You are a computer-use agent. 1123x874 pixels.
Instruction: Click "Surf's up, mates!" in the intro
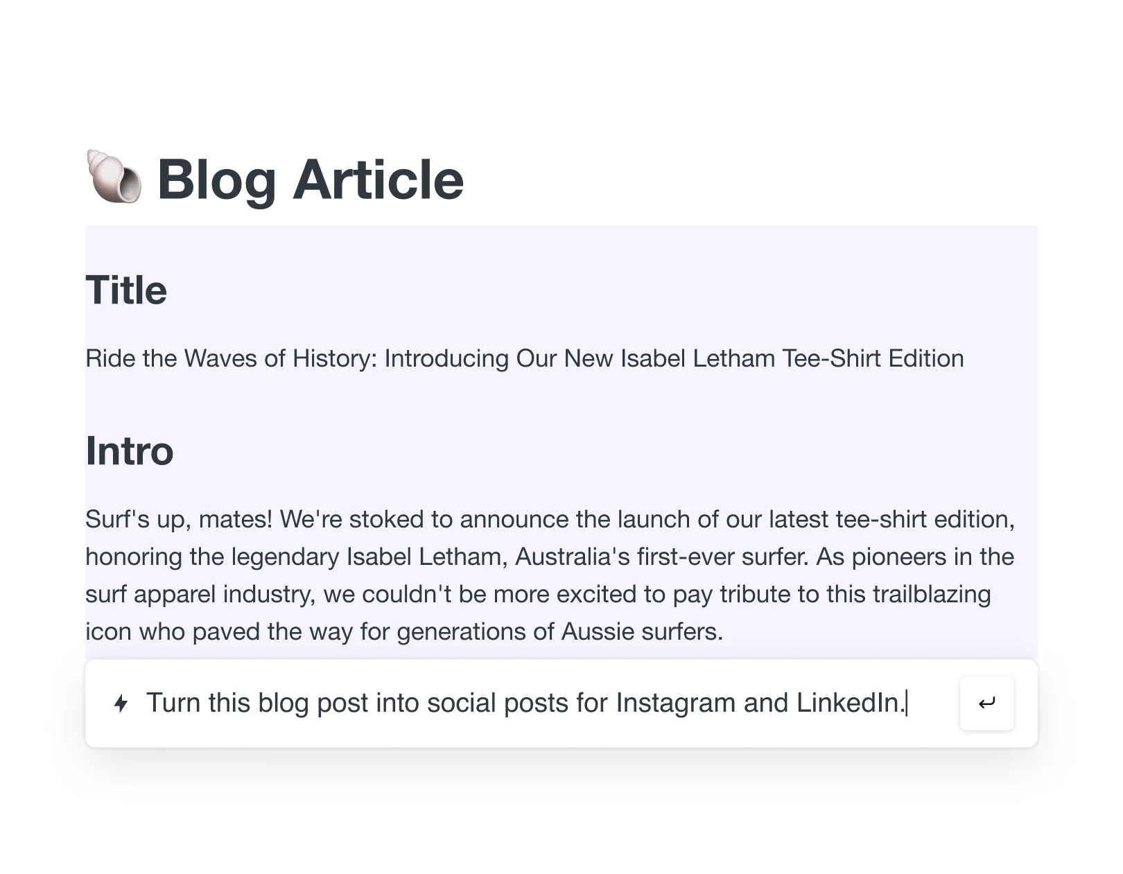(179, 519)
